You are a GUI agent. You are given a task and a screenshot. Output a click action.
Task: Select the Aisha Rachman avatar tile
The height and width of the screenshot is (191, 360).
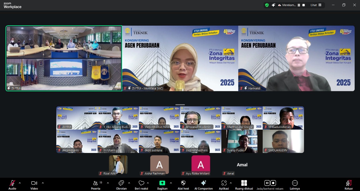[x=159, y=165]
